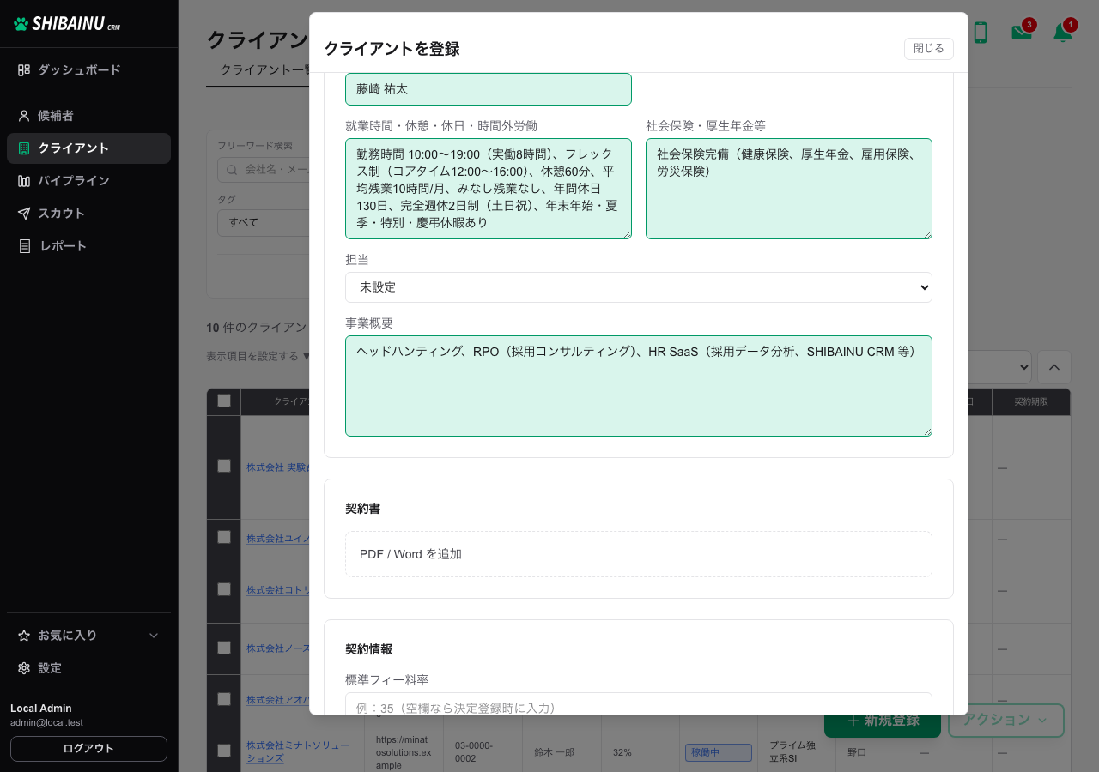Click the ログアウト button
The width and height of the screenshot is (1099, 772).
(89, 749)
